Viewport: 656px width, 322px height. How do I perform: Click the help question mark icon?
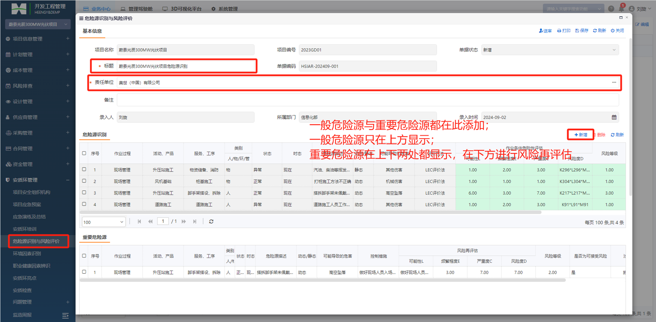611,8
